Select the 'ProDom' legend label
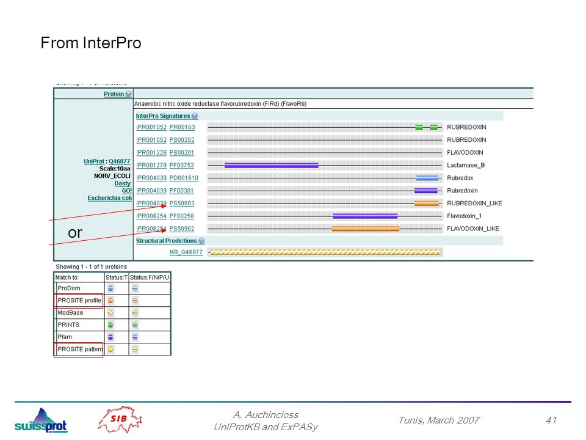The image size is (586, 440). [69, 288]
